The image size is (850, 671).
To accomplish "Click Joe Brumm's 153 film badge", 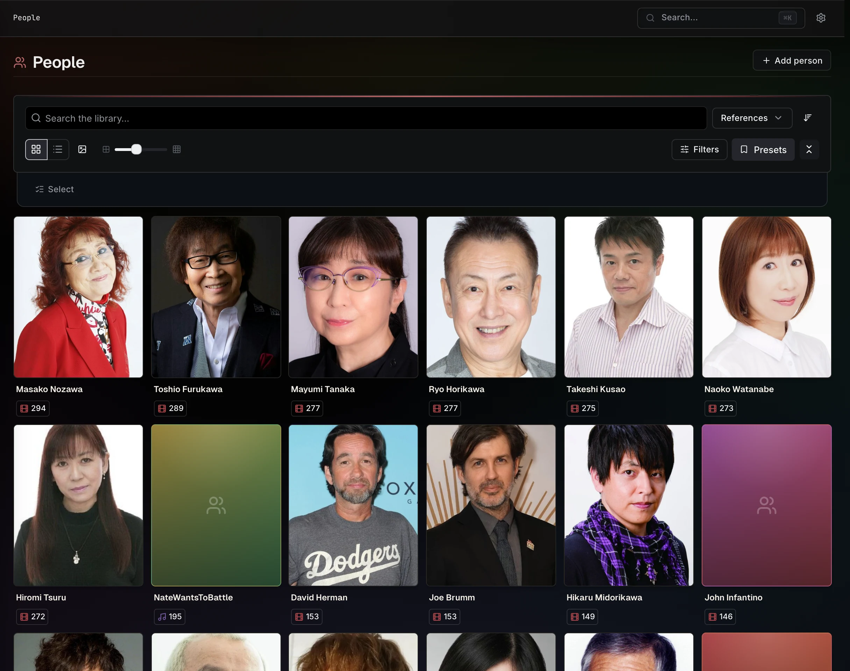I will click(x=444, y=616).
